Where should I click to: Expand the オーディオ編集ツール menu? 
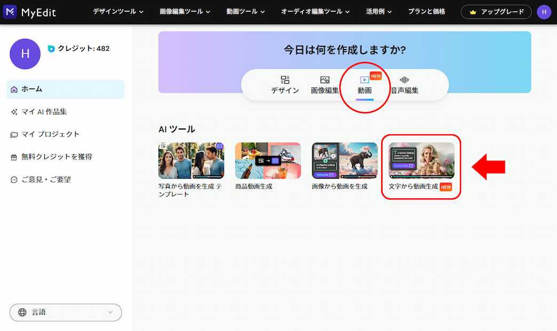pos(315,12)
